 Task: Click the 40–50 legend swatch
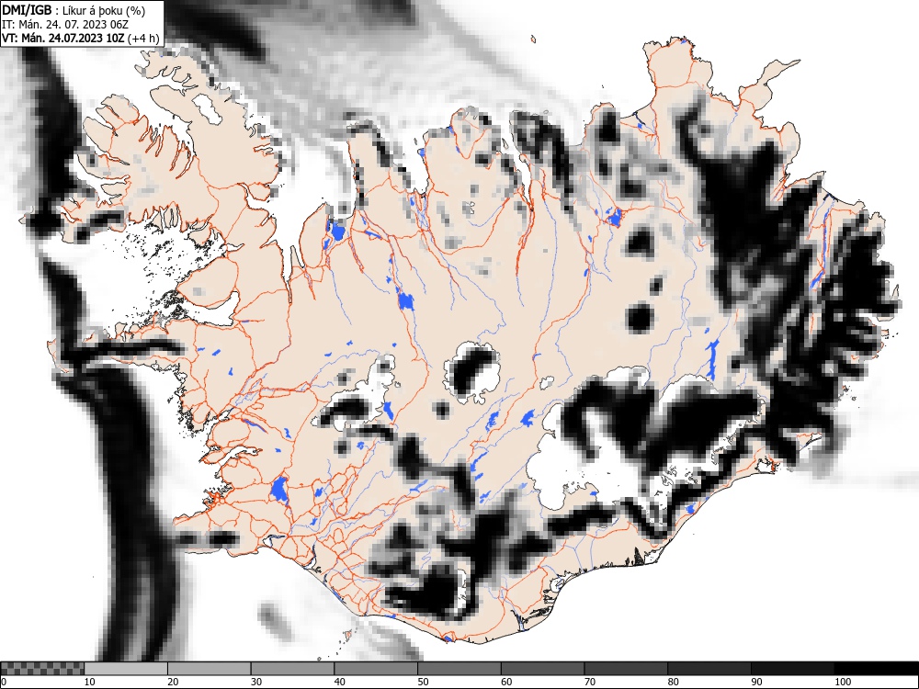pyautogui.click(x=376, y=669)
